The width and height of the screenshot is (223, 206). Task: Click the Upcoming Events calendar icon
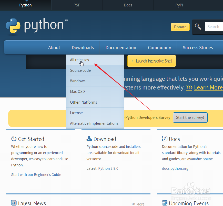pyautogui.click(x=165, y=203)
